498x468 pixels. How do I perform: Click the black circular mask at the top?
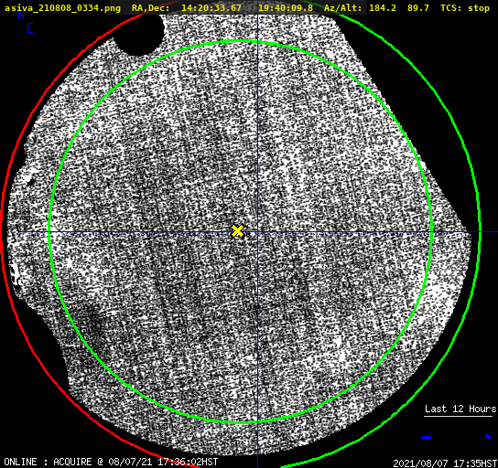point(138,32)
